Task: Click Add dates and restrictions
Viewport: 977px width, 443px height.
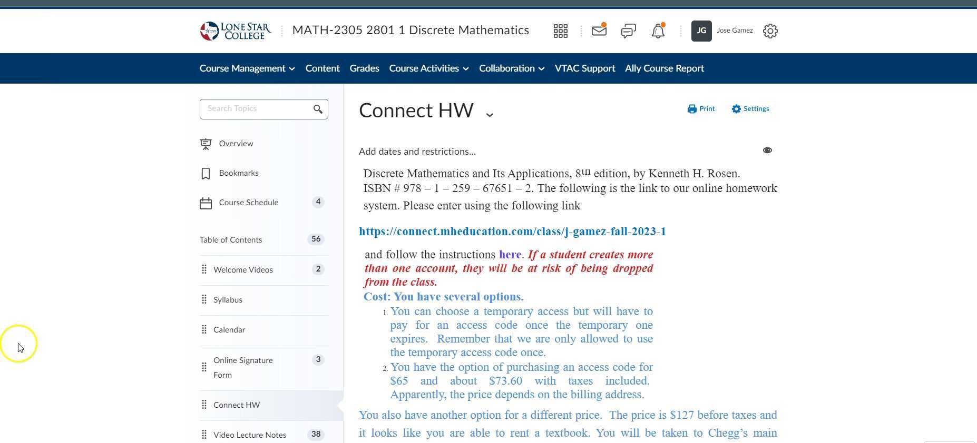Action: [417, 152]
